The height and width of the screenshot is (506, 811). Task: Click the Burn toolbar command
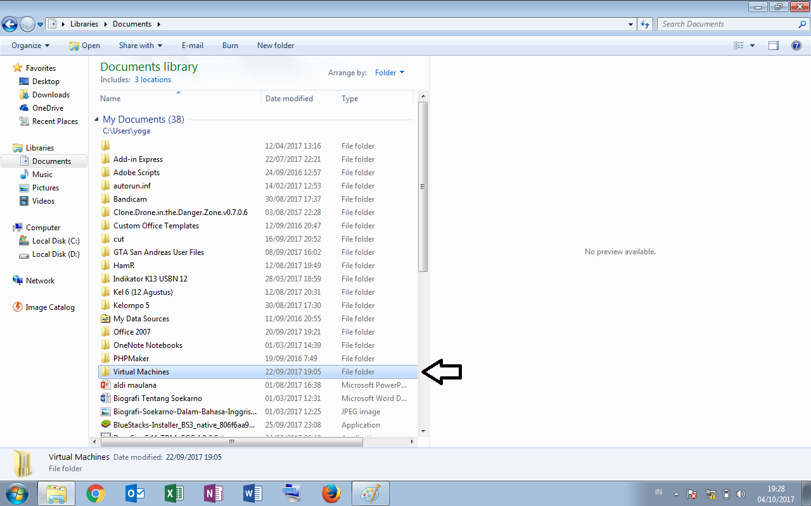point(230,45)
